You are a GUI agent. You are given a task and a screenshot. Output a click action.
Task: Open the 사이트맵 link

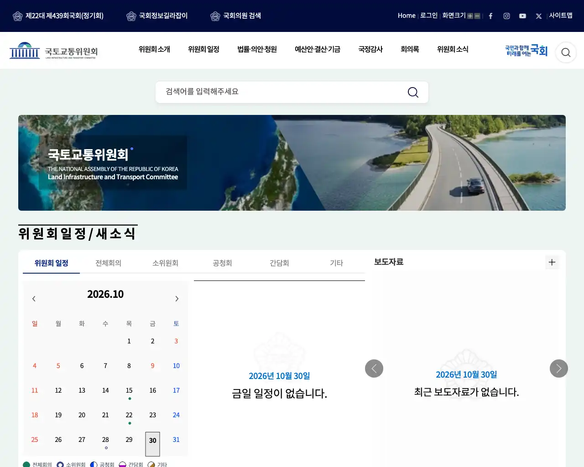(x=561, y=16)
